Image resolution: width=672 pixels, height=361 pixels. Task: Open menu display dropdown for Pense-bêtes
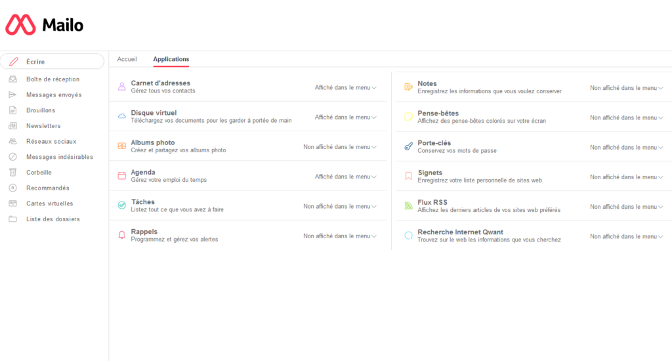point(627,117)
